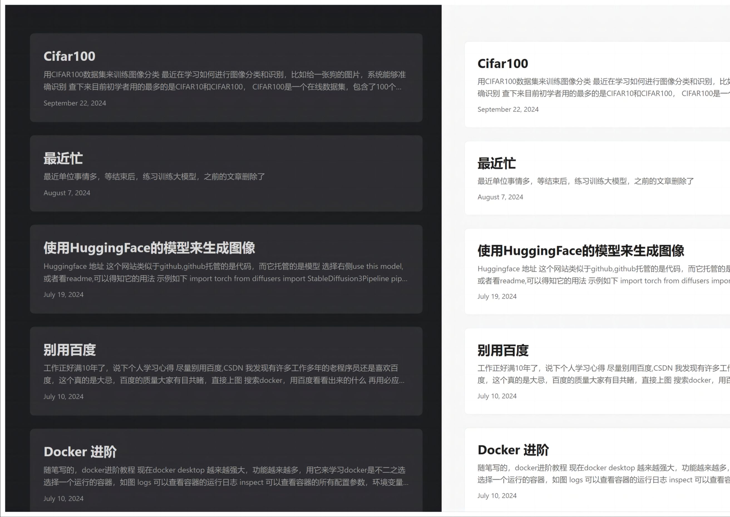This screenshot has height=517, width=730.
Task: Open Docker 进阶 post title in dark panel
Action: (80, 452)
